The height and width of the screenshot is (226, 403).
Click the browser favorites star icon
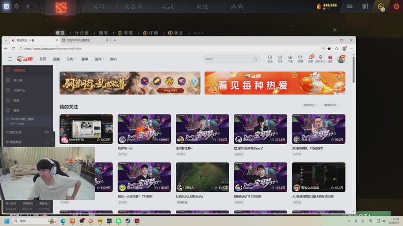329,48
